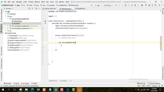Screen dimensions: 164x92
Task: Click UTF-8 encoding in status bar
Action: coord(148,86)
